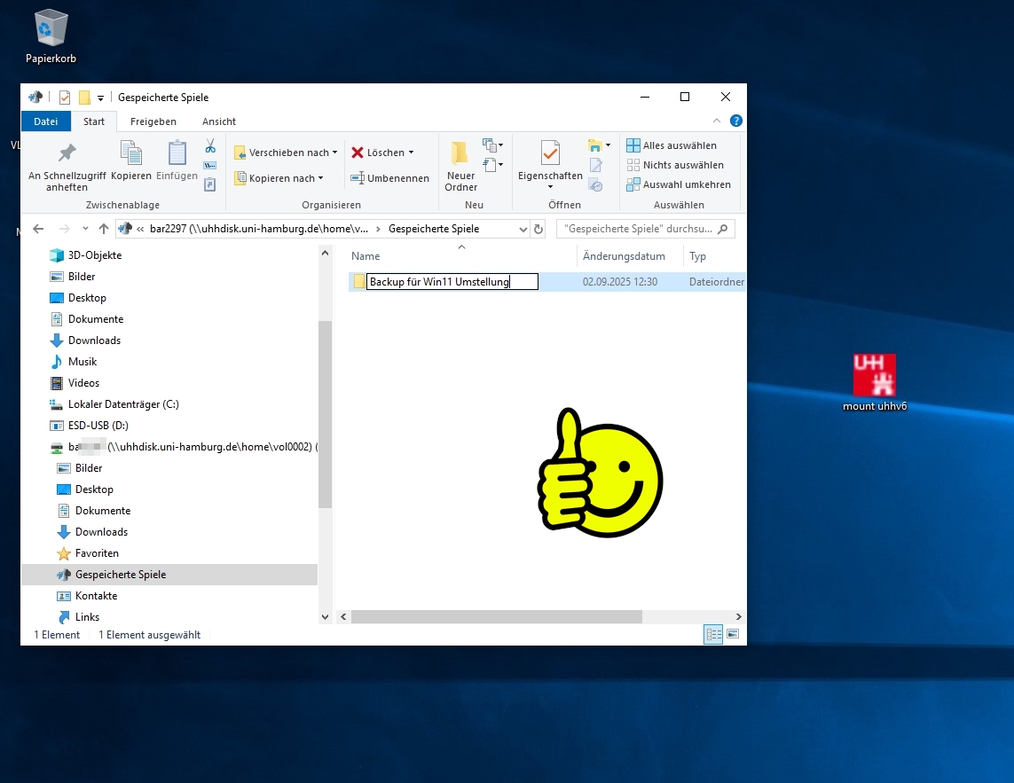
Task: Switch to details view icon in status bar
Action: pos(713,634)
